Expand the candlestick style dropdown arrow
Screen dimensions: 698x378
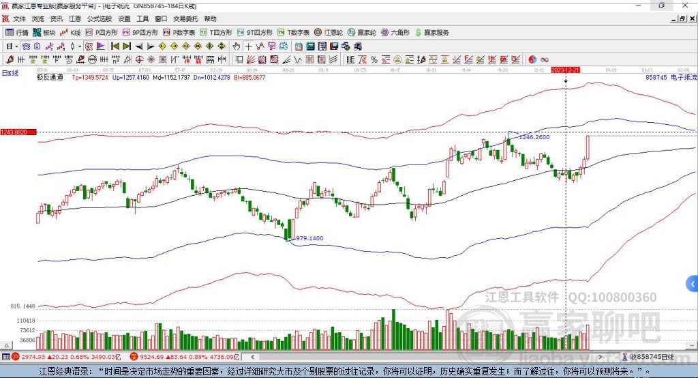pyautogui.click(x=80, y=46)
